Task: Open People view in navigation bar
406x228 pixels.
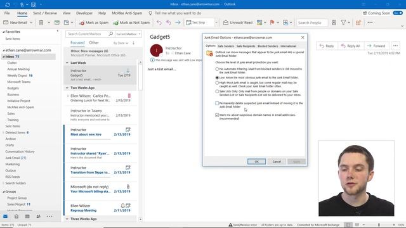Action: pyautogui.click(x=38, y=217)
